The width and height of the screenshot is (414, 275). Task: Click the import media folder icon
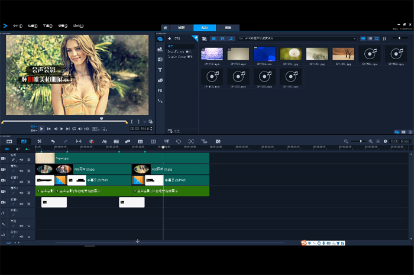pyautogui.click(x=204, y=38)
